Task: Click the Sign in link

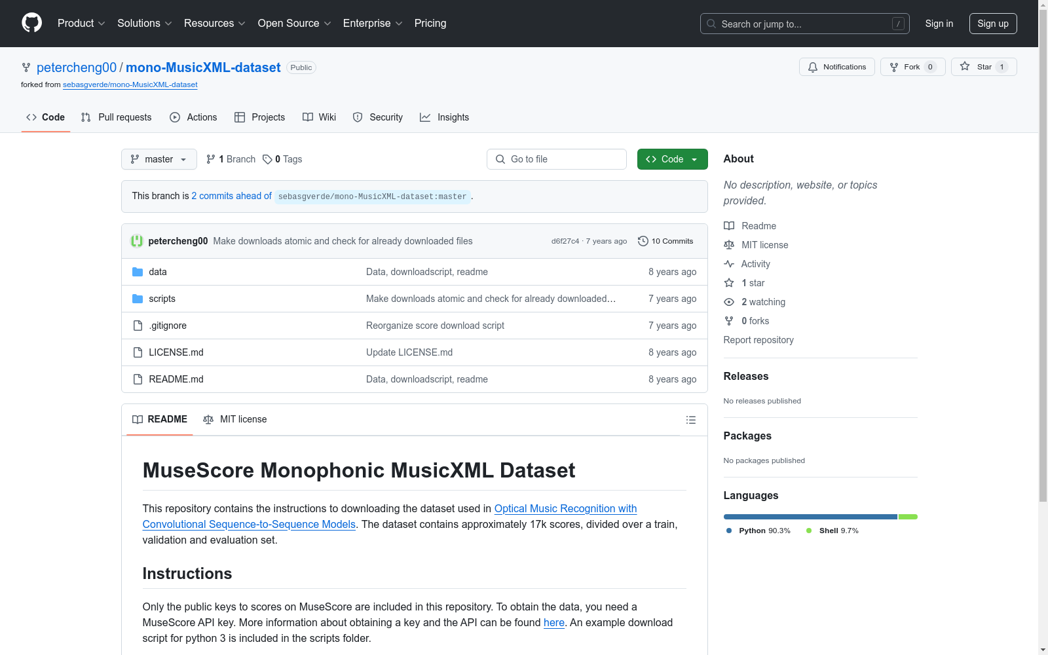Action: tap(939, 24)
